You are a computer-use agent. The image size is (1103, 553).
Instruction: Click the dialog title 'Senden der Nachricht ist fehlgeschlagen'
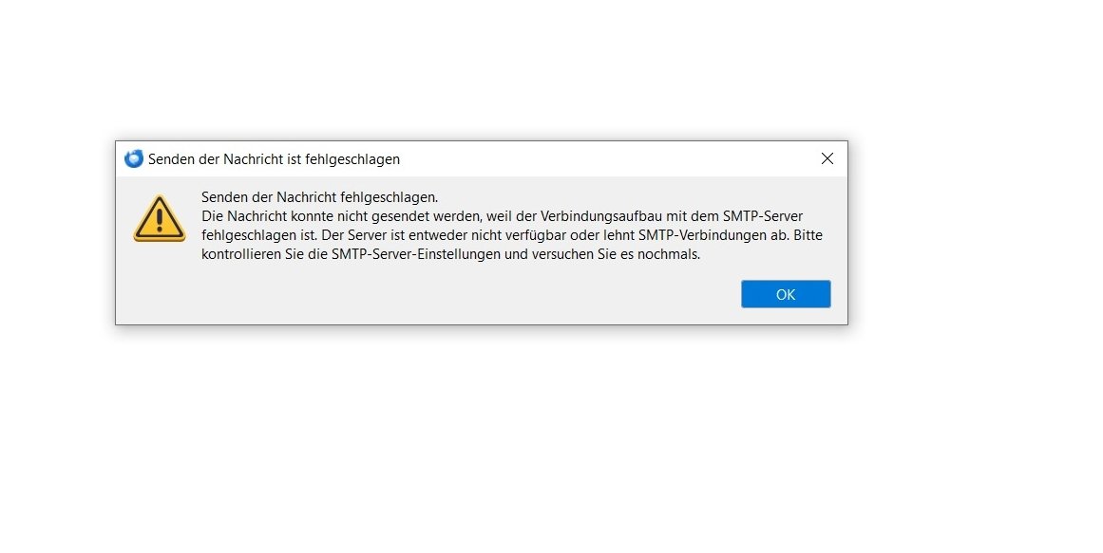point(274,159)
